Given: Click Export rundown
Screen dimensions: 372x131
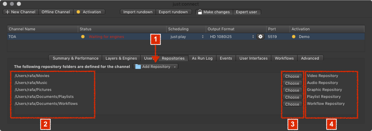Looking at the screenshot, I should 174,12.
